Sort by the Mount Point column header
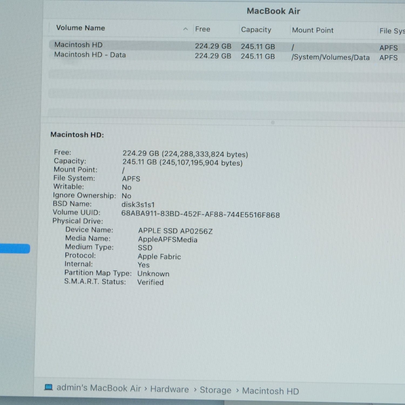 click(x=313, y=30)
